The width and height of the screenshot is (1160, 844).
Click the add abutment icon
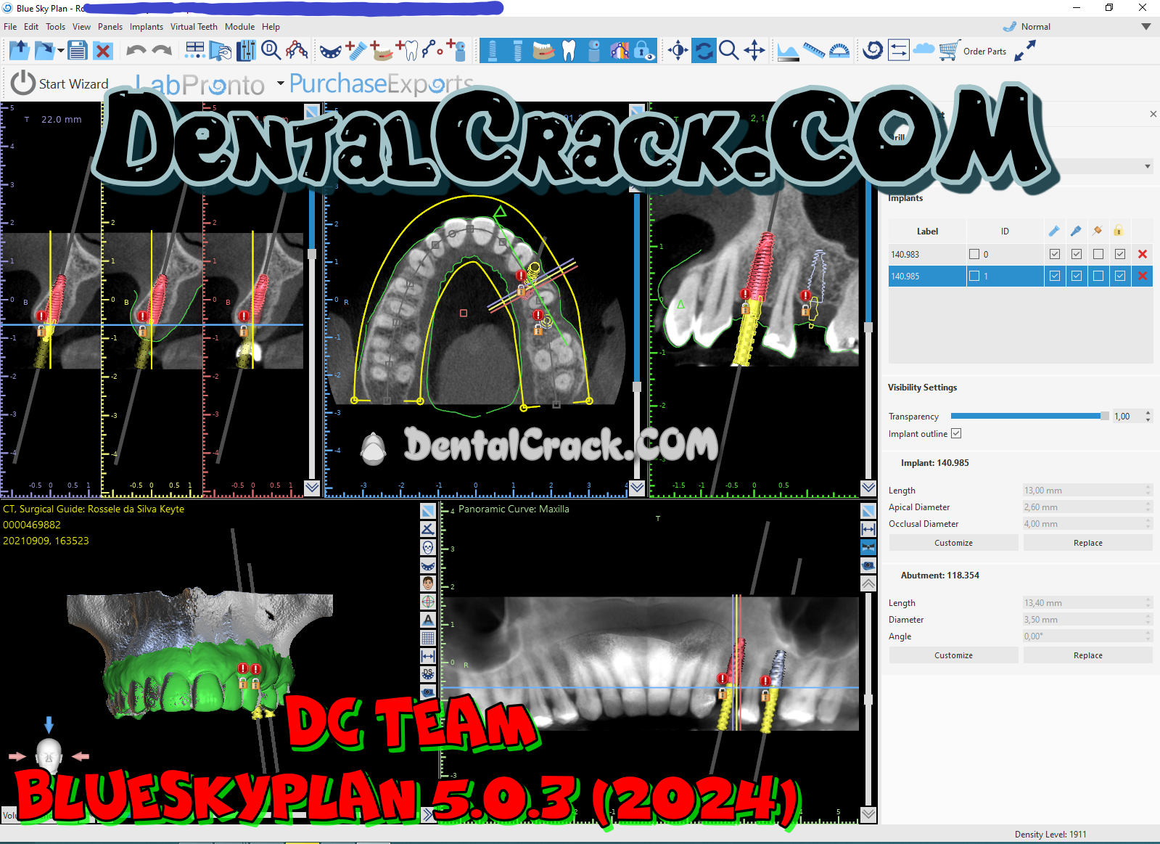click(457, 50)
